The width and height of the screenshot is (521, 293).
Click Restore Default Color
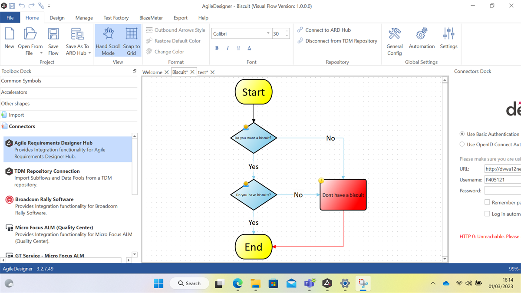tap(173, 41)
